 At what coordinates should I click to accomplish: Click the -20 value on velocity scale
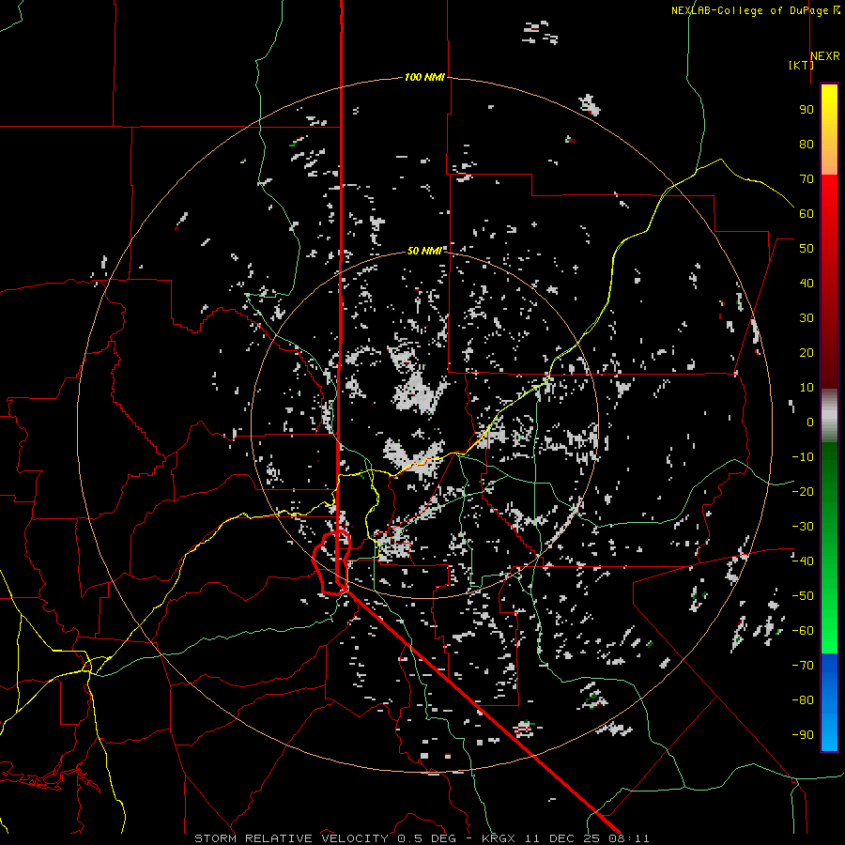pos(803,491)
